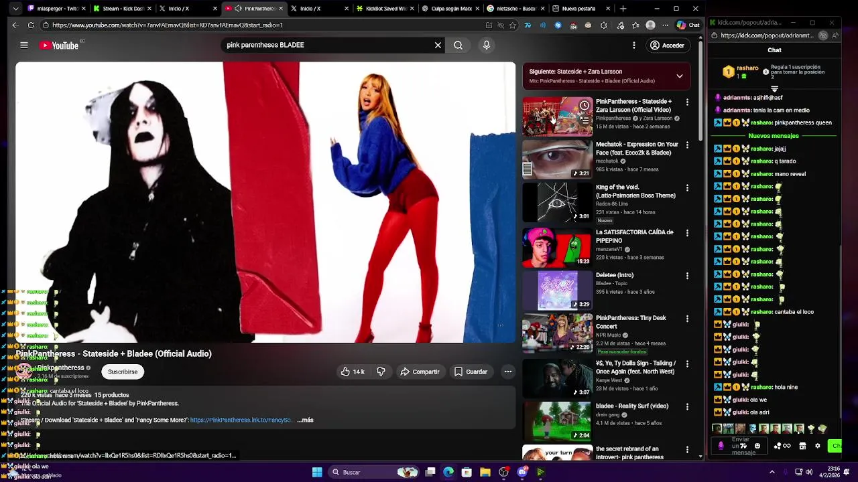Screen dimensions: 858x482
Task: Open the YouTube hamburger guide menu
Action: (24, 46)
